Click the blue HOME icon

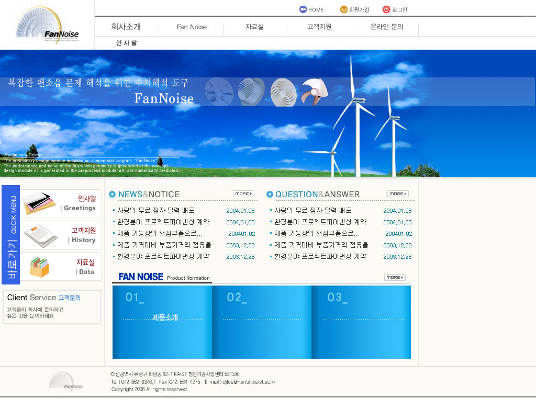303,9
